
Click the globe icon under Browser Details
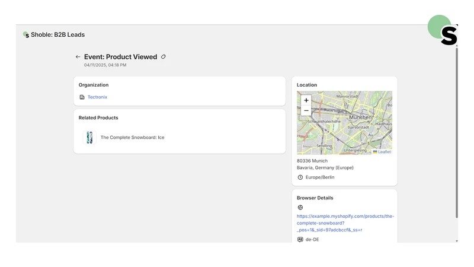tap(300, 207)
